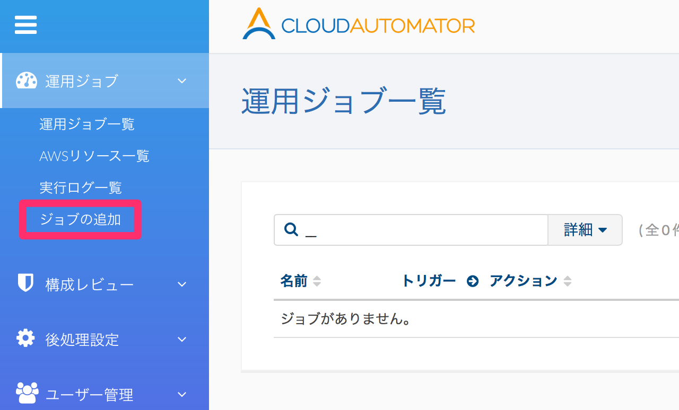679x410 pixels.
Task: Open AWSリソース一覧 submenu item
Action: pos(94,156)
